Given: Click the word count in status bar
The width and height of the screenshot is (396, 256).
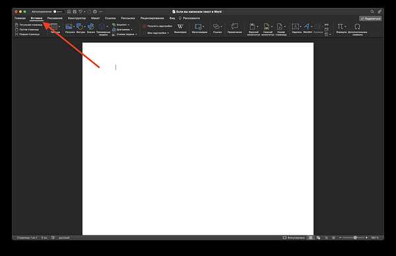Looking at the screenshot, I should (44, 238).
